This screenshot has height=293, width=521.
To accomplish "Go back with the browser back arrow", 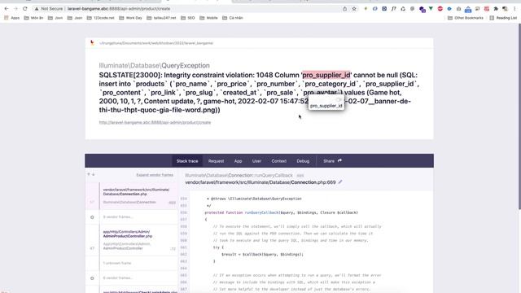I will click(7, 9).
